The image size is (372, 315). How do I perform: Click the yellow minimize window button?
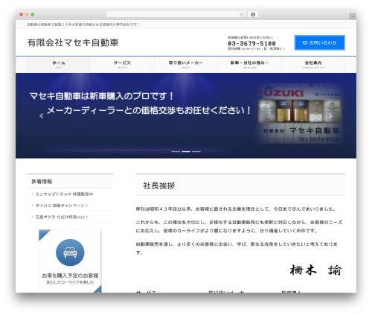click(27, 14)
